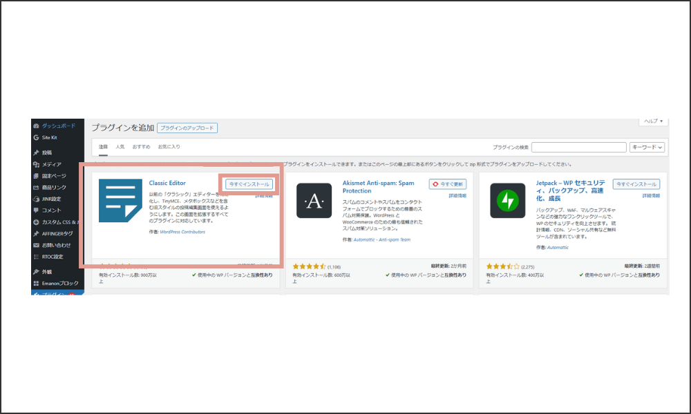
Task: Click the プラグインを追加 heading
Action: point(122,128)
